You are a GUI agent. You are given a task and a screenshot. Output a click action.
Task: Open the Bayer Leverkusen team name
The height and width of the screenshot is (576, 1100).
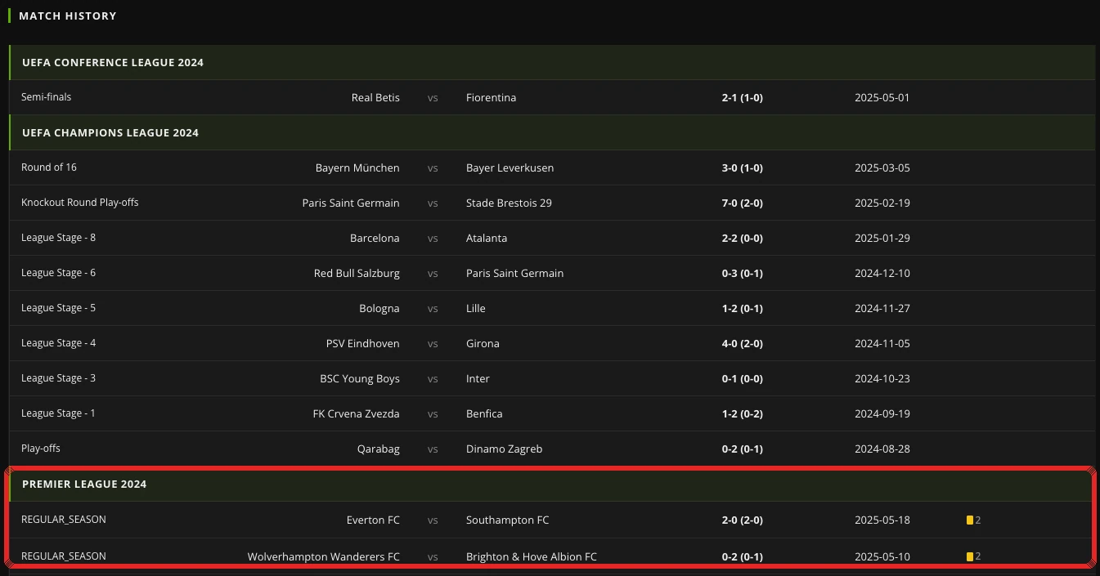[x=510, y=167]
